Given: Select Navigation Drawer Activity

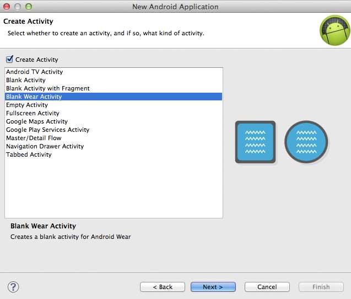Looking at the screenshot, I should point(114,146).
